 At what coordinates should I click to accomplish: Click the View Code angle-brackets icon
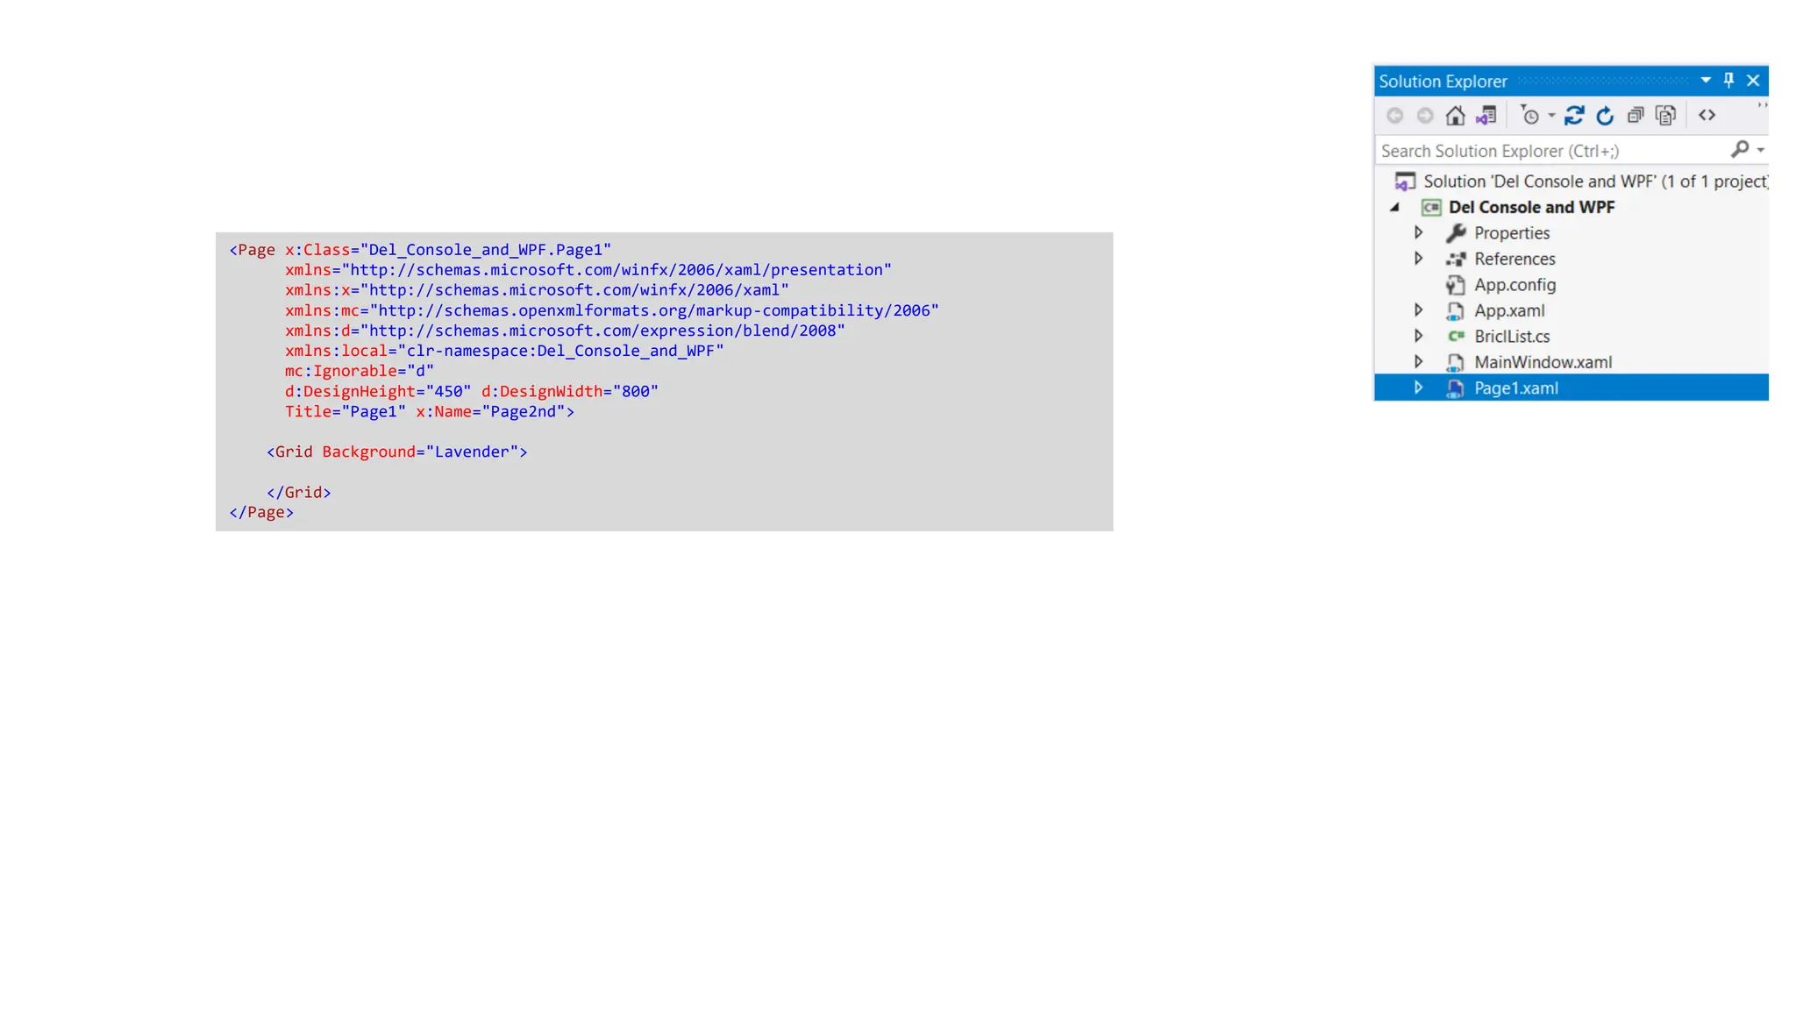point(1707,116)
